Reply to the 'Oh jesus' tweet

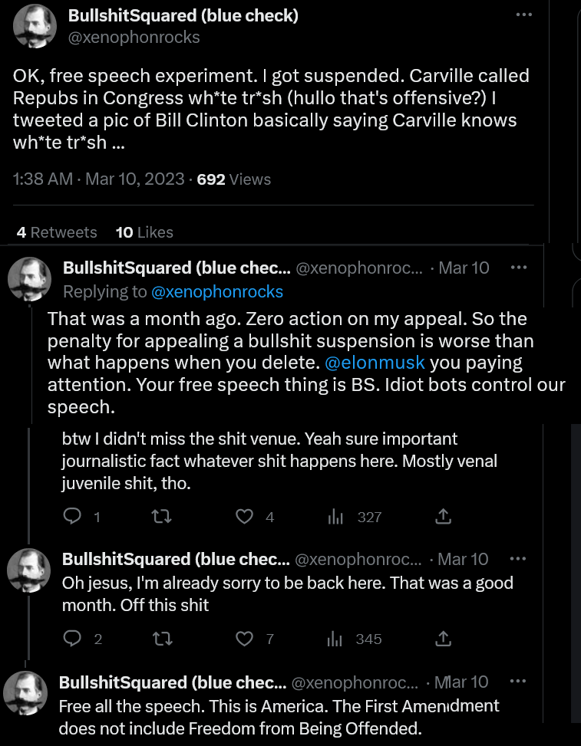pos(73,638)
